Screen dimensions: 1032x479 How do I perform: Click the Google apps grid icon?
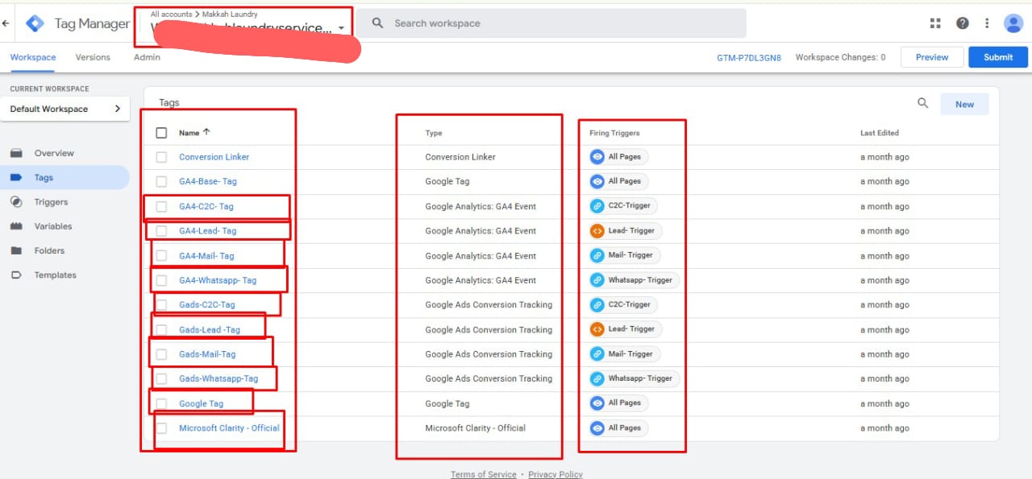935,23
